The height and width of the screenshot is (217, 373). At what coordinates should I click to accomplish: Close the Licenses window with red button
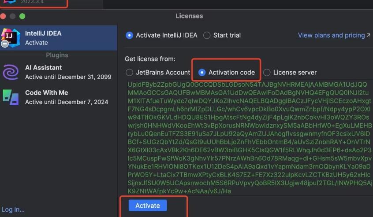pos(3,16)
